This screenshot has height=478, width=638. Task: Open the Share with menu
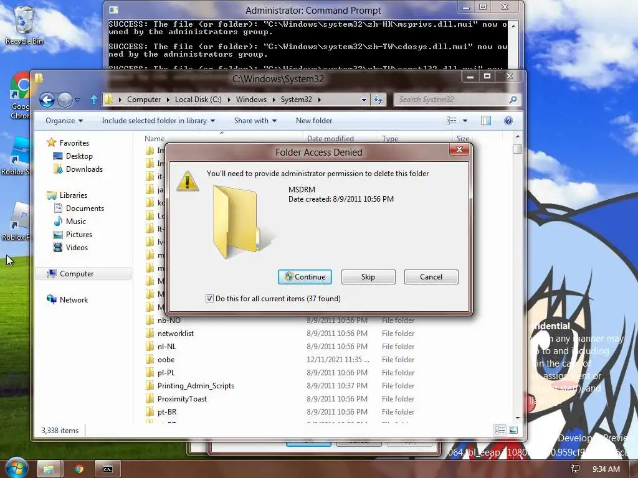(255, 121)
